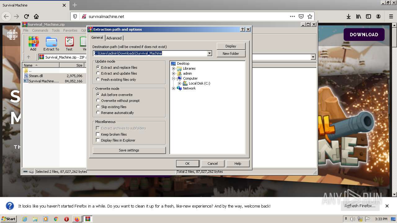Open page actions three-dot menu
Viewport: 397px width, 223px height.
292,16
